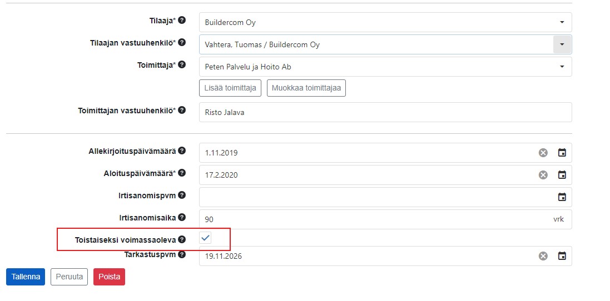Open calendar picker for Allekirjoituspäivämäärä
This screenshot has width=610, height=301.
pos(562,153)
